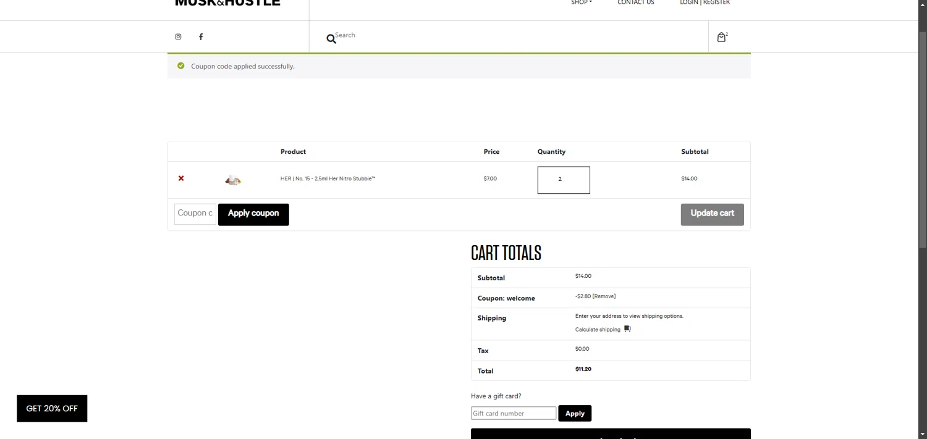Click 'Enter your address to view shipping options.'
The height and width of the screenshot is (439, 927).
(x=629, y=316)
